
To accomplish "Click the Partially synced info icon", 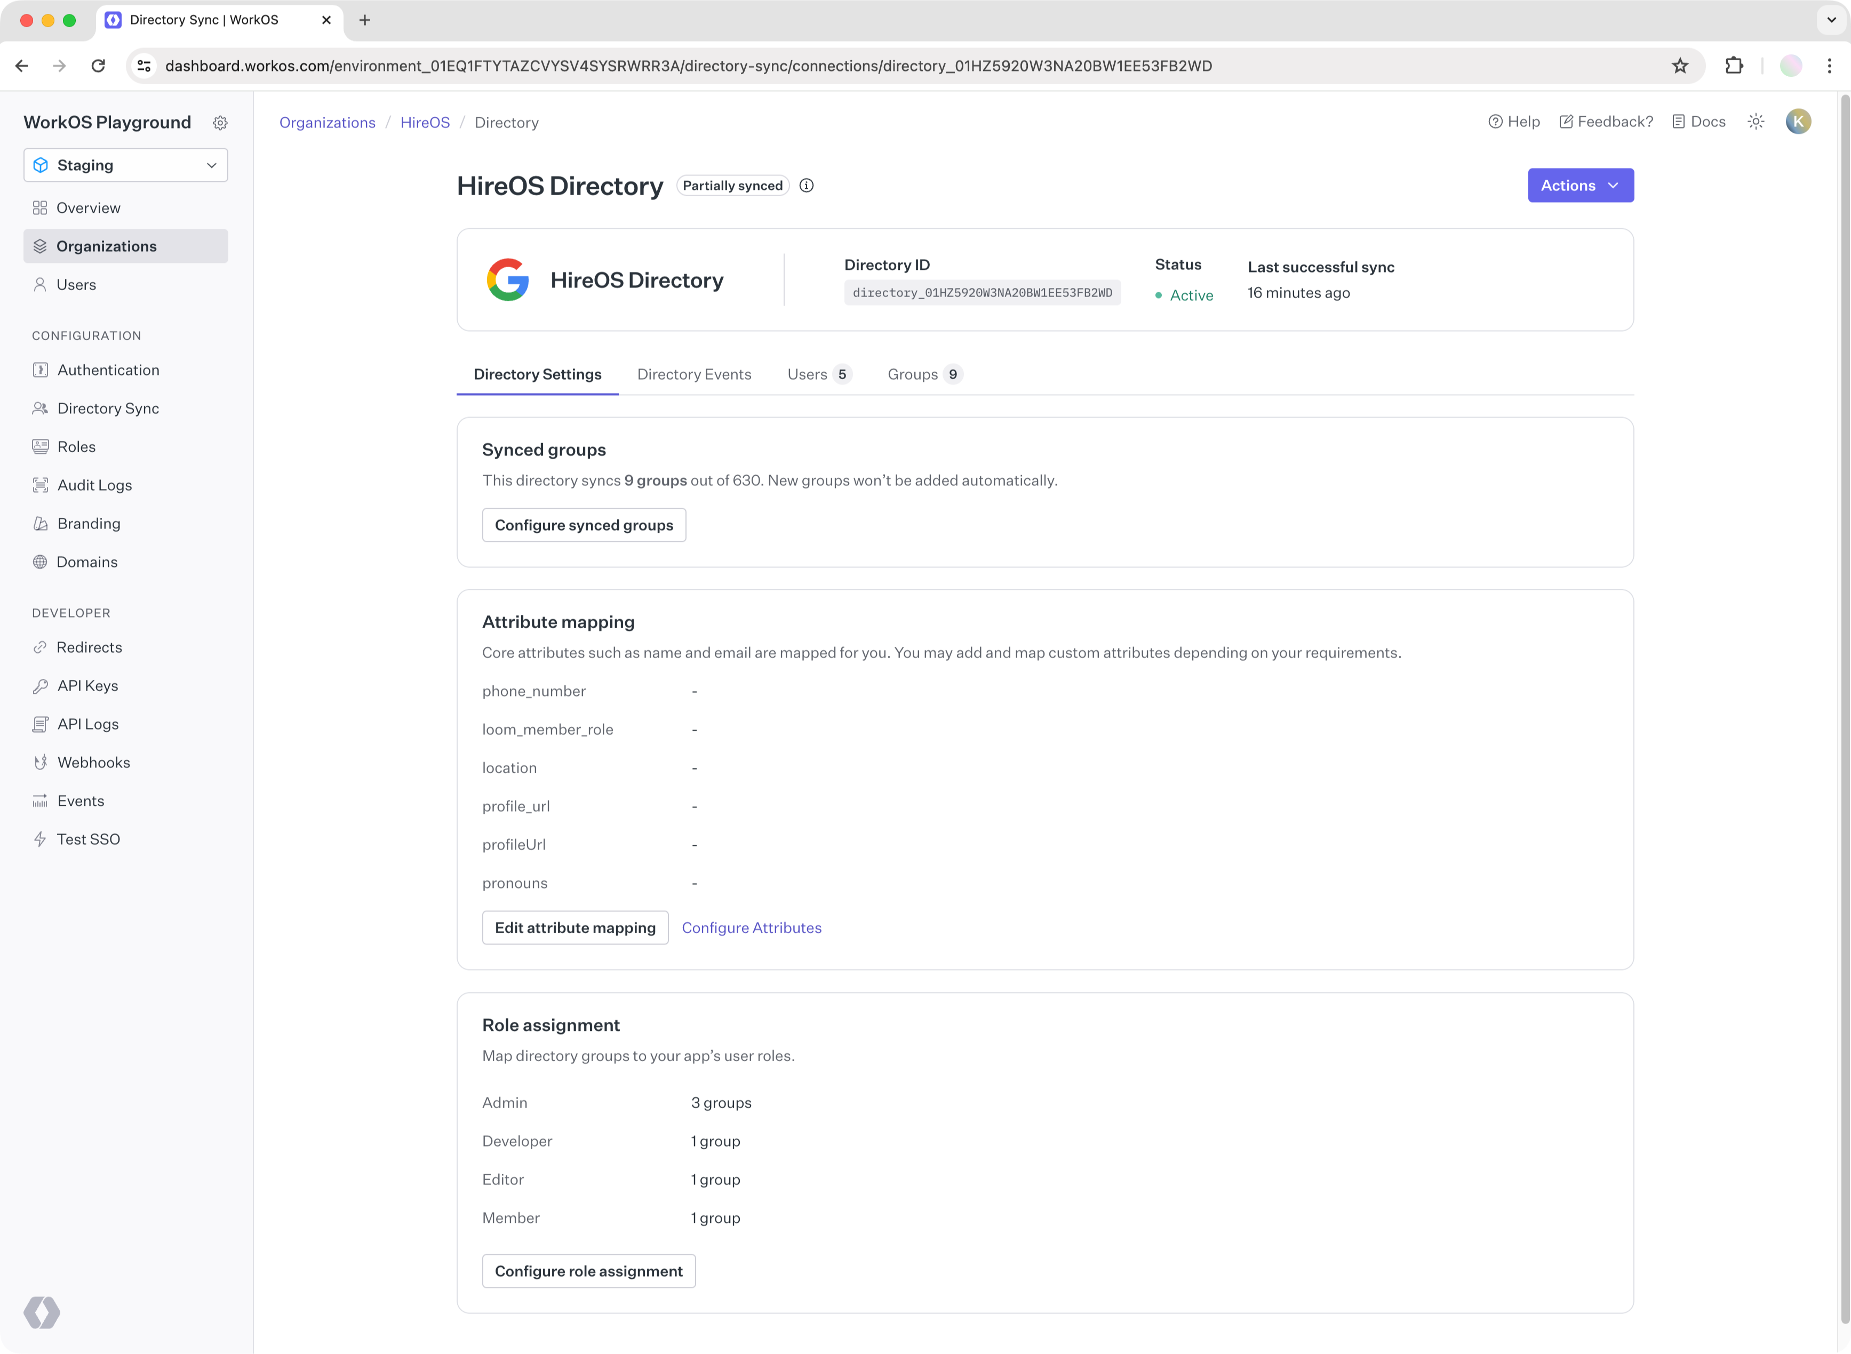I will (807, 185).
